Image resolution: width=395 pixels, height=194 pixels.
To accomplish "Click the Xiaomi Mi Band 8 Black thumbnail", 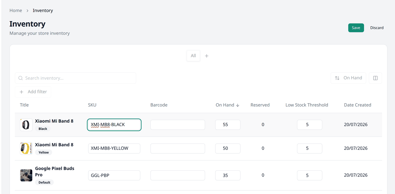I will (x=26, y=125).
